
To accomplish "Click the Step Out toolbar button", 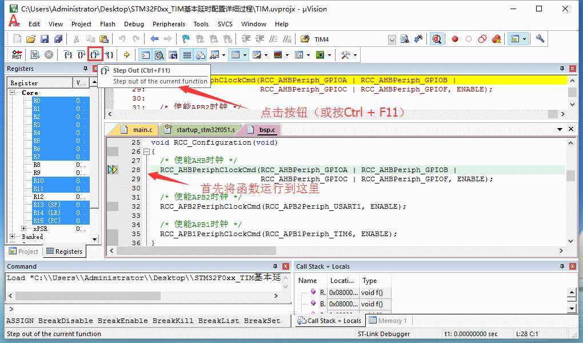I will pos(95,55).
